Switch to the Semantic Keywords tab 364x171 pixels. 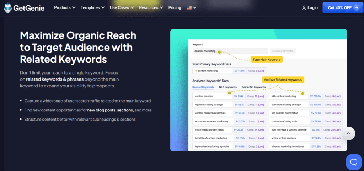click(253, 87)
